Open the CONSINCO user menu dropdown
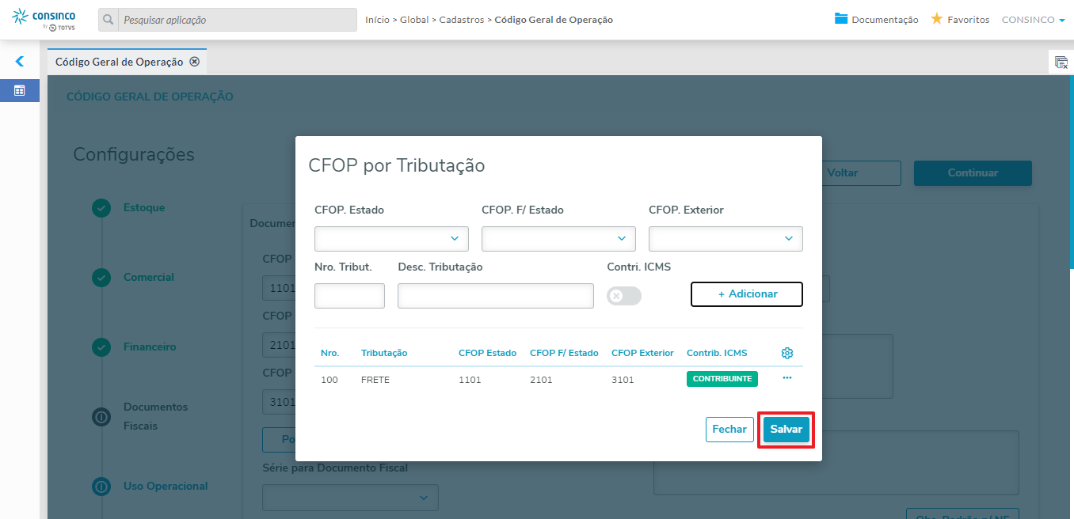The height and width of the screenshot is (519, 1074). click(x=1033, y=20)
